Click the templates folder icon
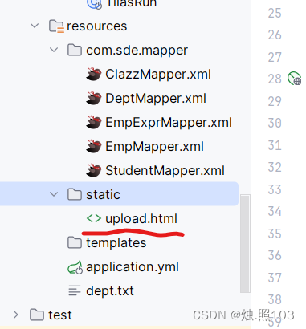Viewport: 306px width, 329px height. [75, 242]
